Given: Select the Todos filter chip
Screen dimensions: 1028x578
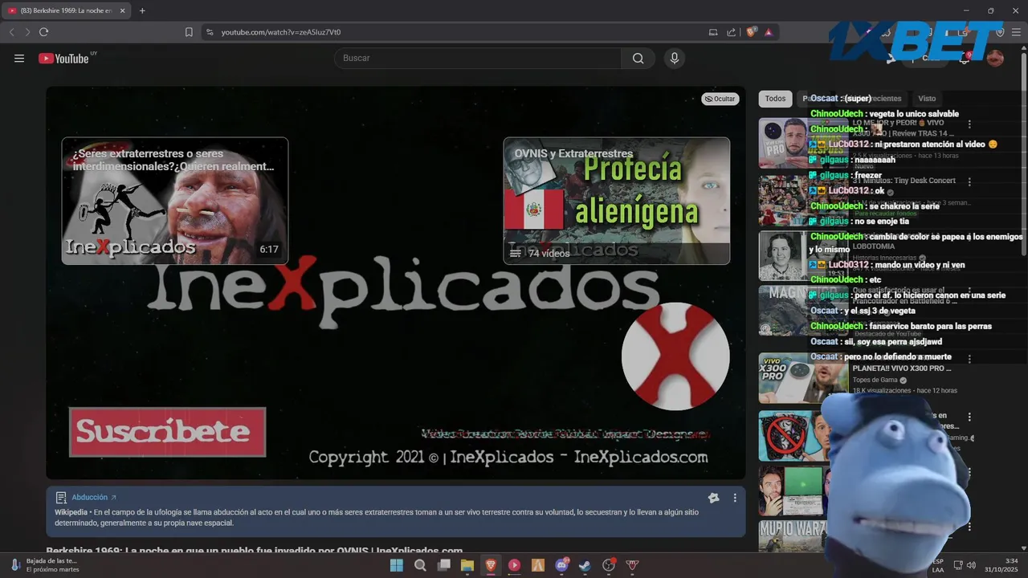Looking at the screenshot, I should coord(775,99).
